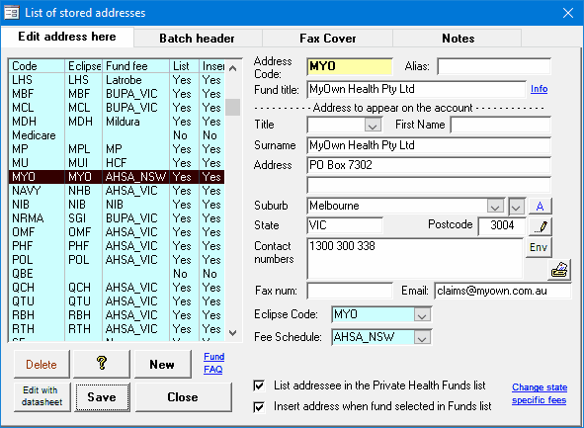
Task: Click the Surname field
Action: pyautogui.click(x=429, y=145)
